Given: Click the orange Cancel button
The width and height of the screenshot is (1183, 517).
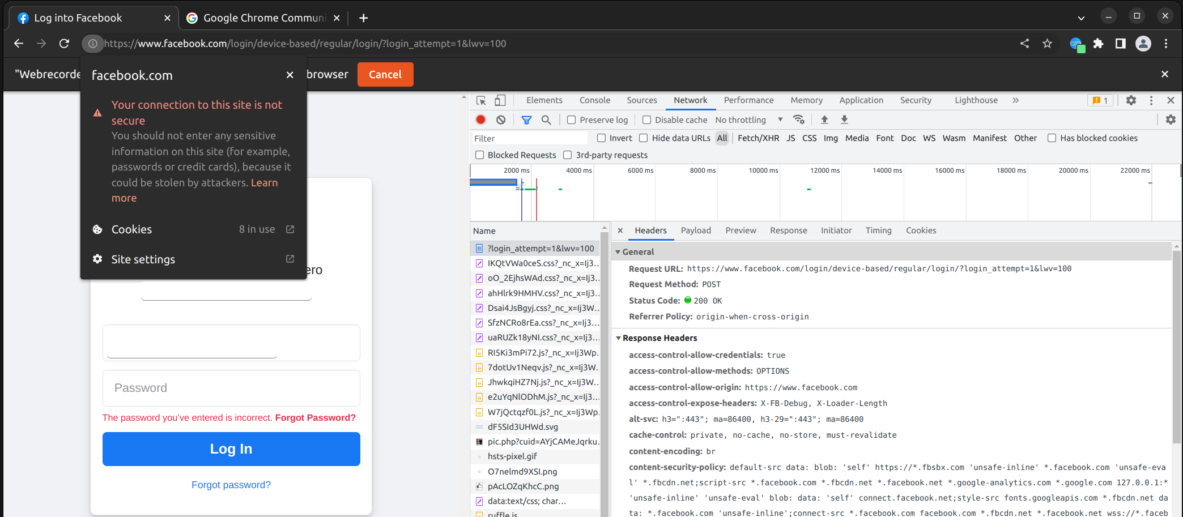Looking at the screenshot, I should [x=385, y=75].
